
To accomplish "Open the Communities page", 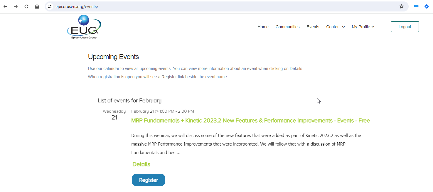I will pyautogui.click(x=287, y=27).
